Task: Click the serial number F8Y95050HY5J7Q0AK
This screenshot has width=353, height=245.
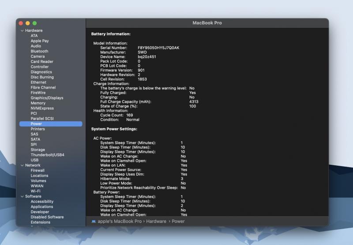Action: tap(158, 48)
